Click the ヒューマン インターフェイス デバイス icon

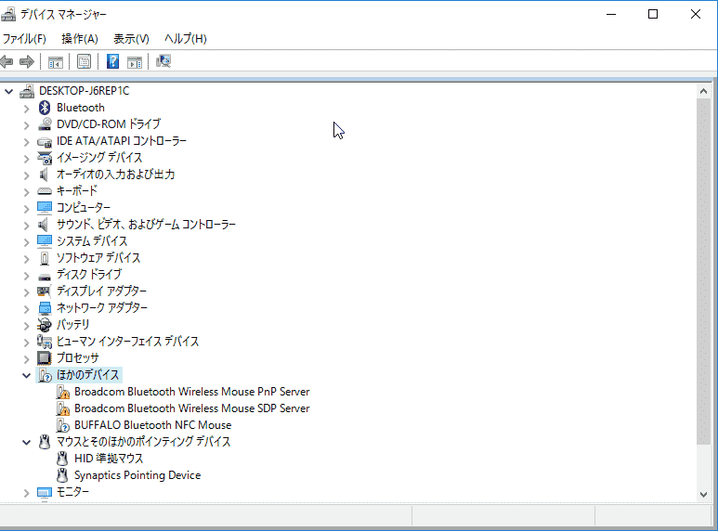(45, 342)
